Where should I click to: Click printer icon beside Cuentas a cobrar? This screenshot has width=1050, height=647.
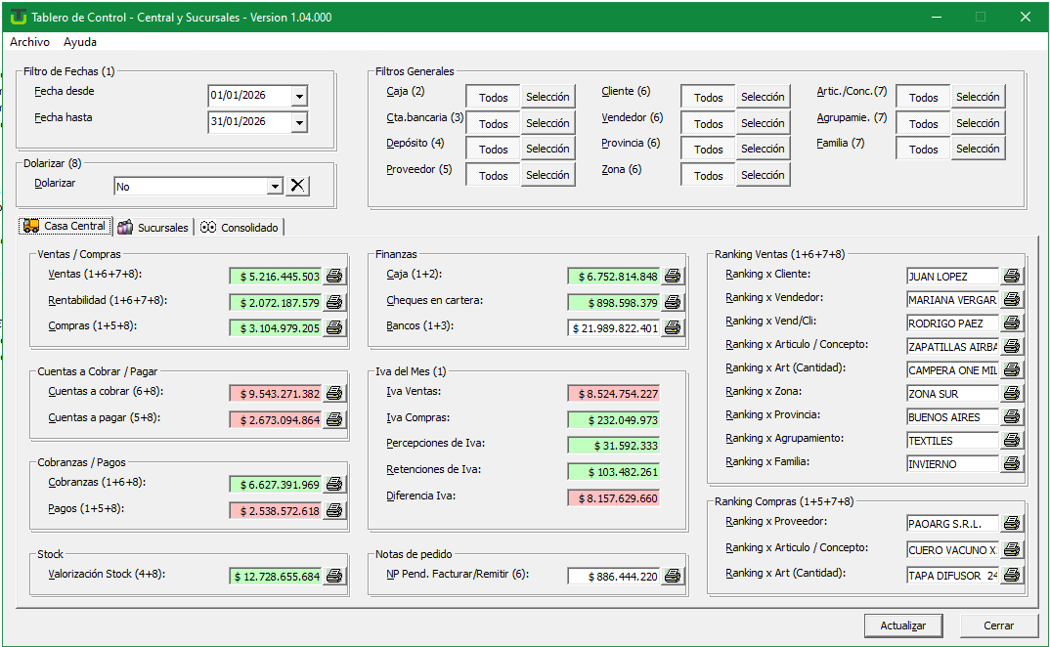point(334,393)
